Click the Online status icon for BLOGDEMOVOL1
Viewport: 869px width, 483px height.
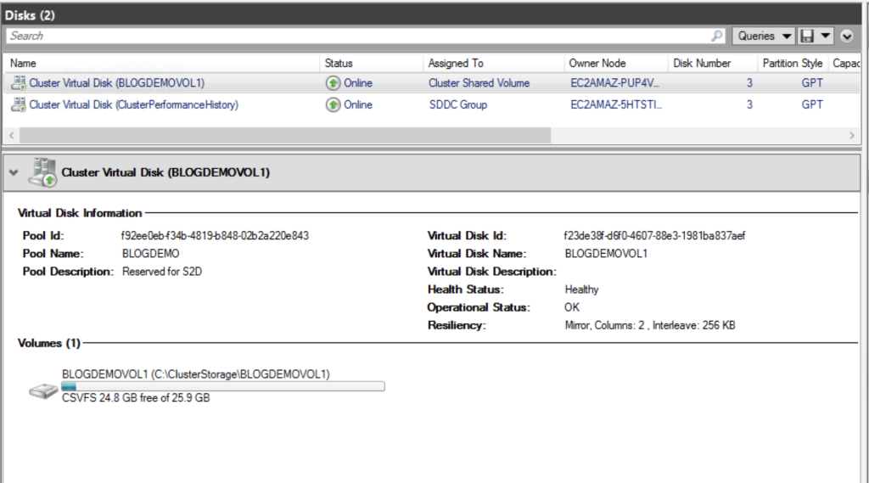pyautogui.click(x=334, y=83)
